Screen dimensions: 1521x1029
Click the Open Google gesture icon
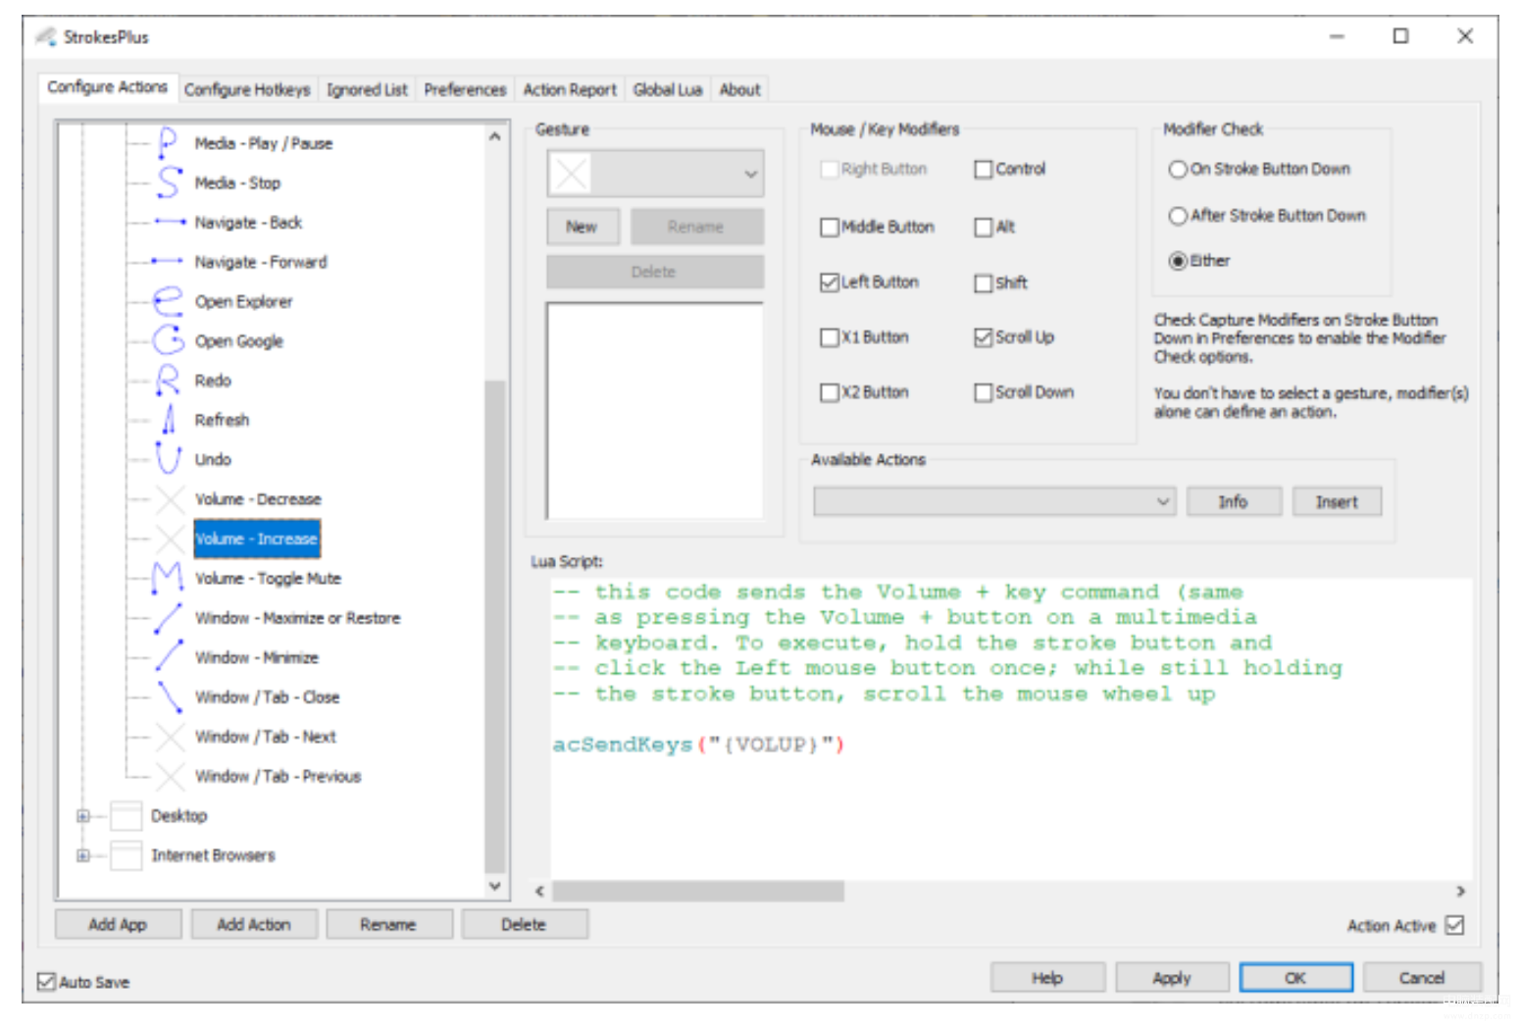pyautogui.click(x=168, y=340)
